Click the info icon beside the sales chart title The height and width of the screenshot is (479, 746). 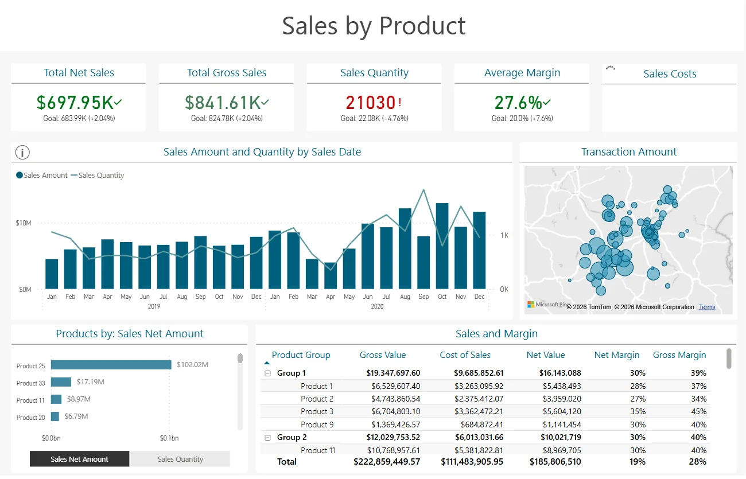[22, 153]
